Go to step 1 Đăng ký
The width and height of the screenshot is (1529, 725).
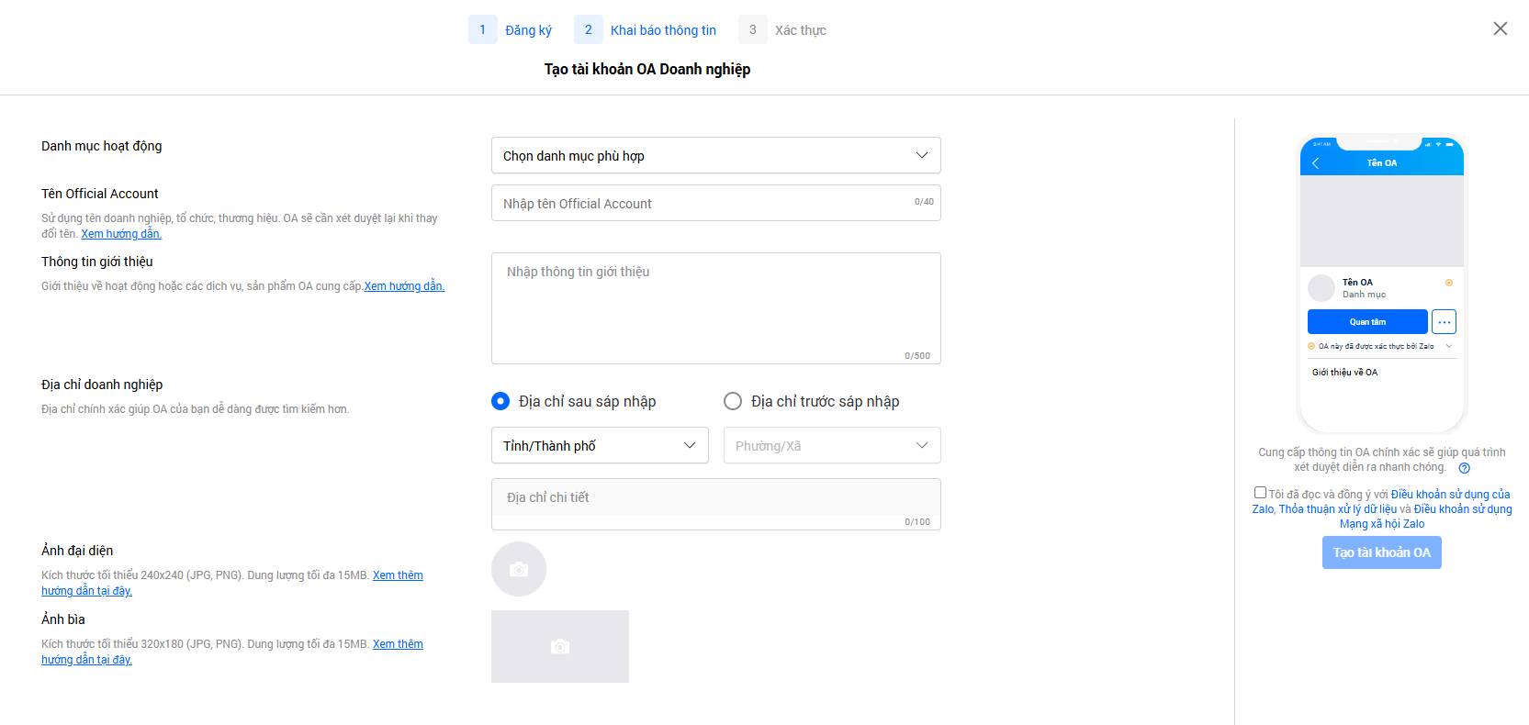click(511, 30)
